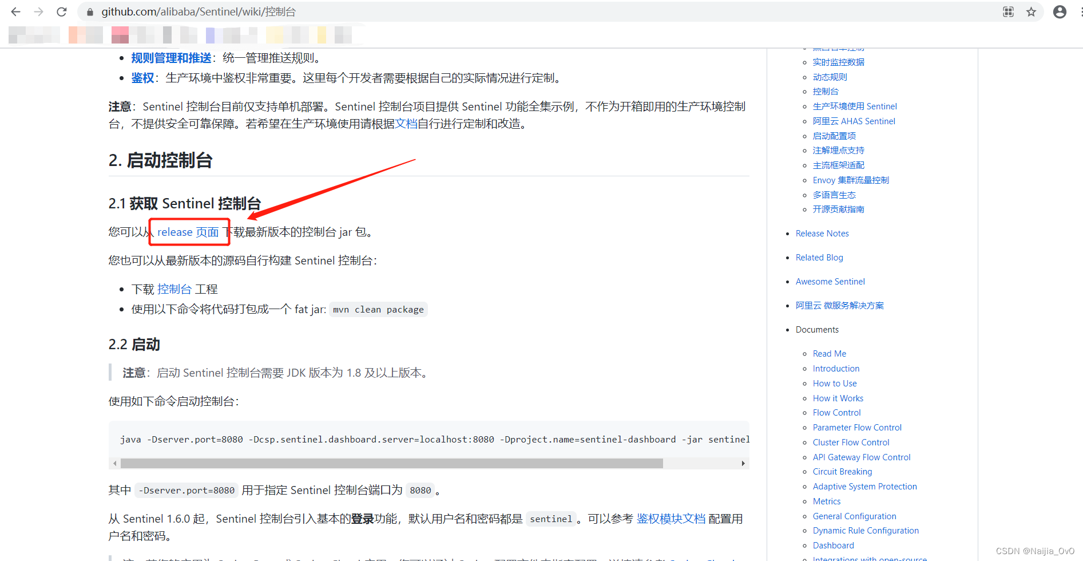Open 注解埋点支持 in the sidebar
Viewport: 1083px width, 561px height.
pos(839,150)
